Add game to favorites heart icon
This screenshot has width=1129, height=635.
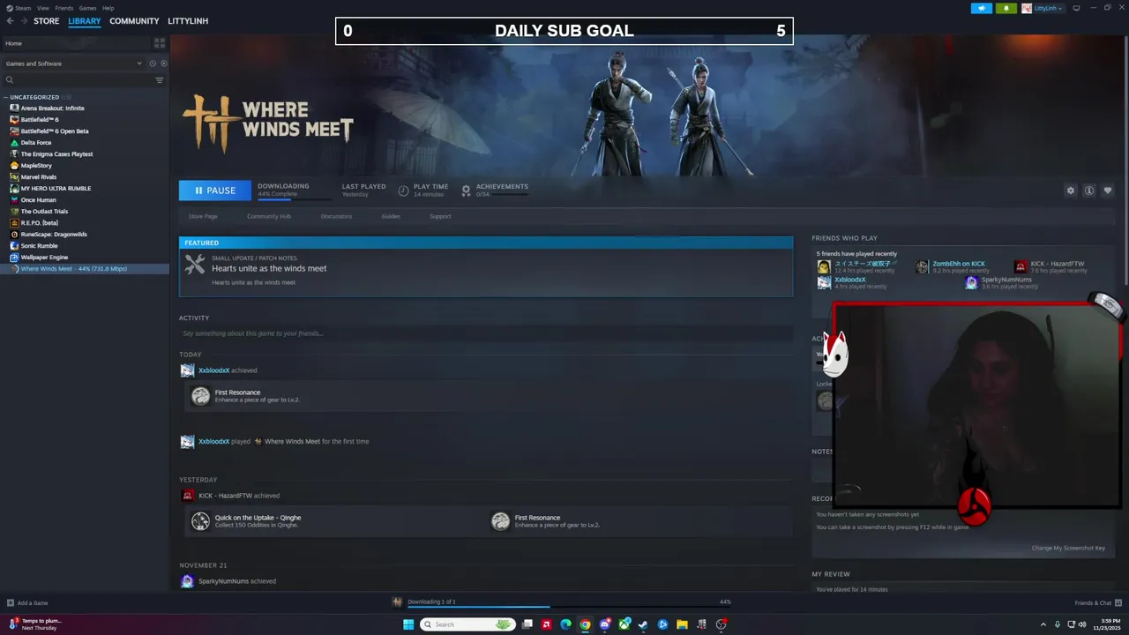pyautogui.click(x=1108, y=190)
